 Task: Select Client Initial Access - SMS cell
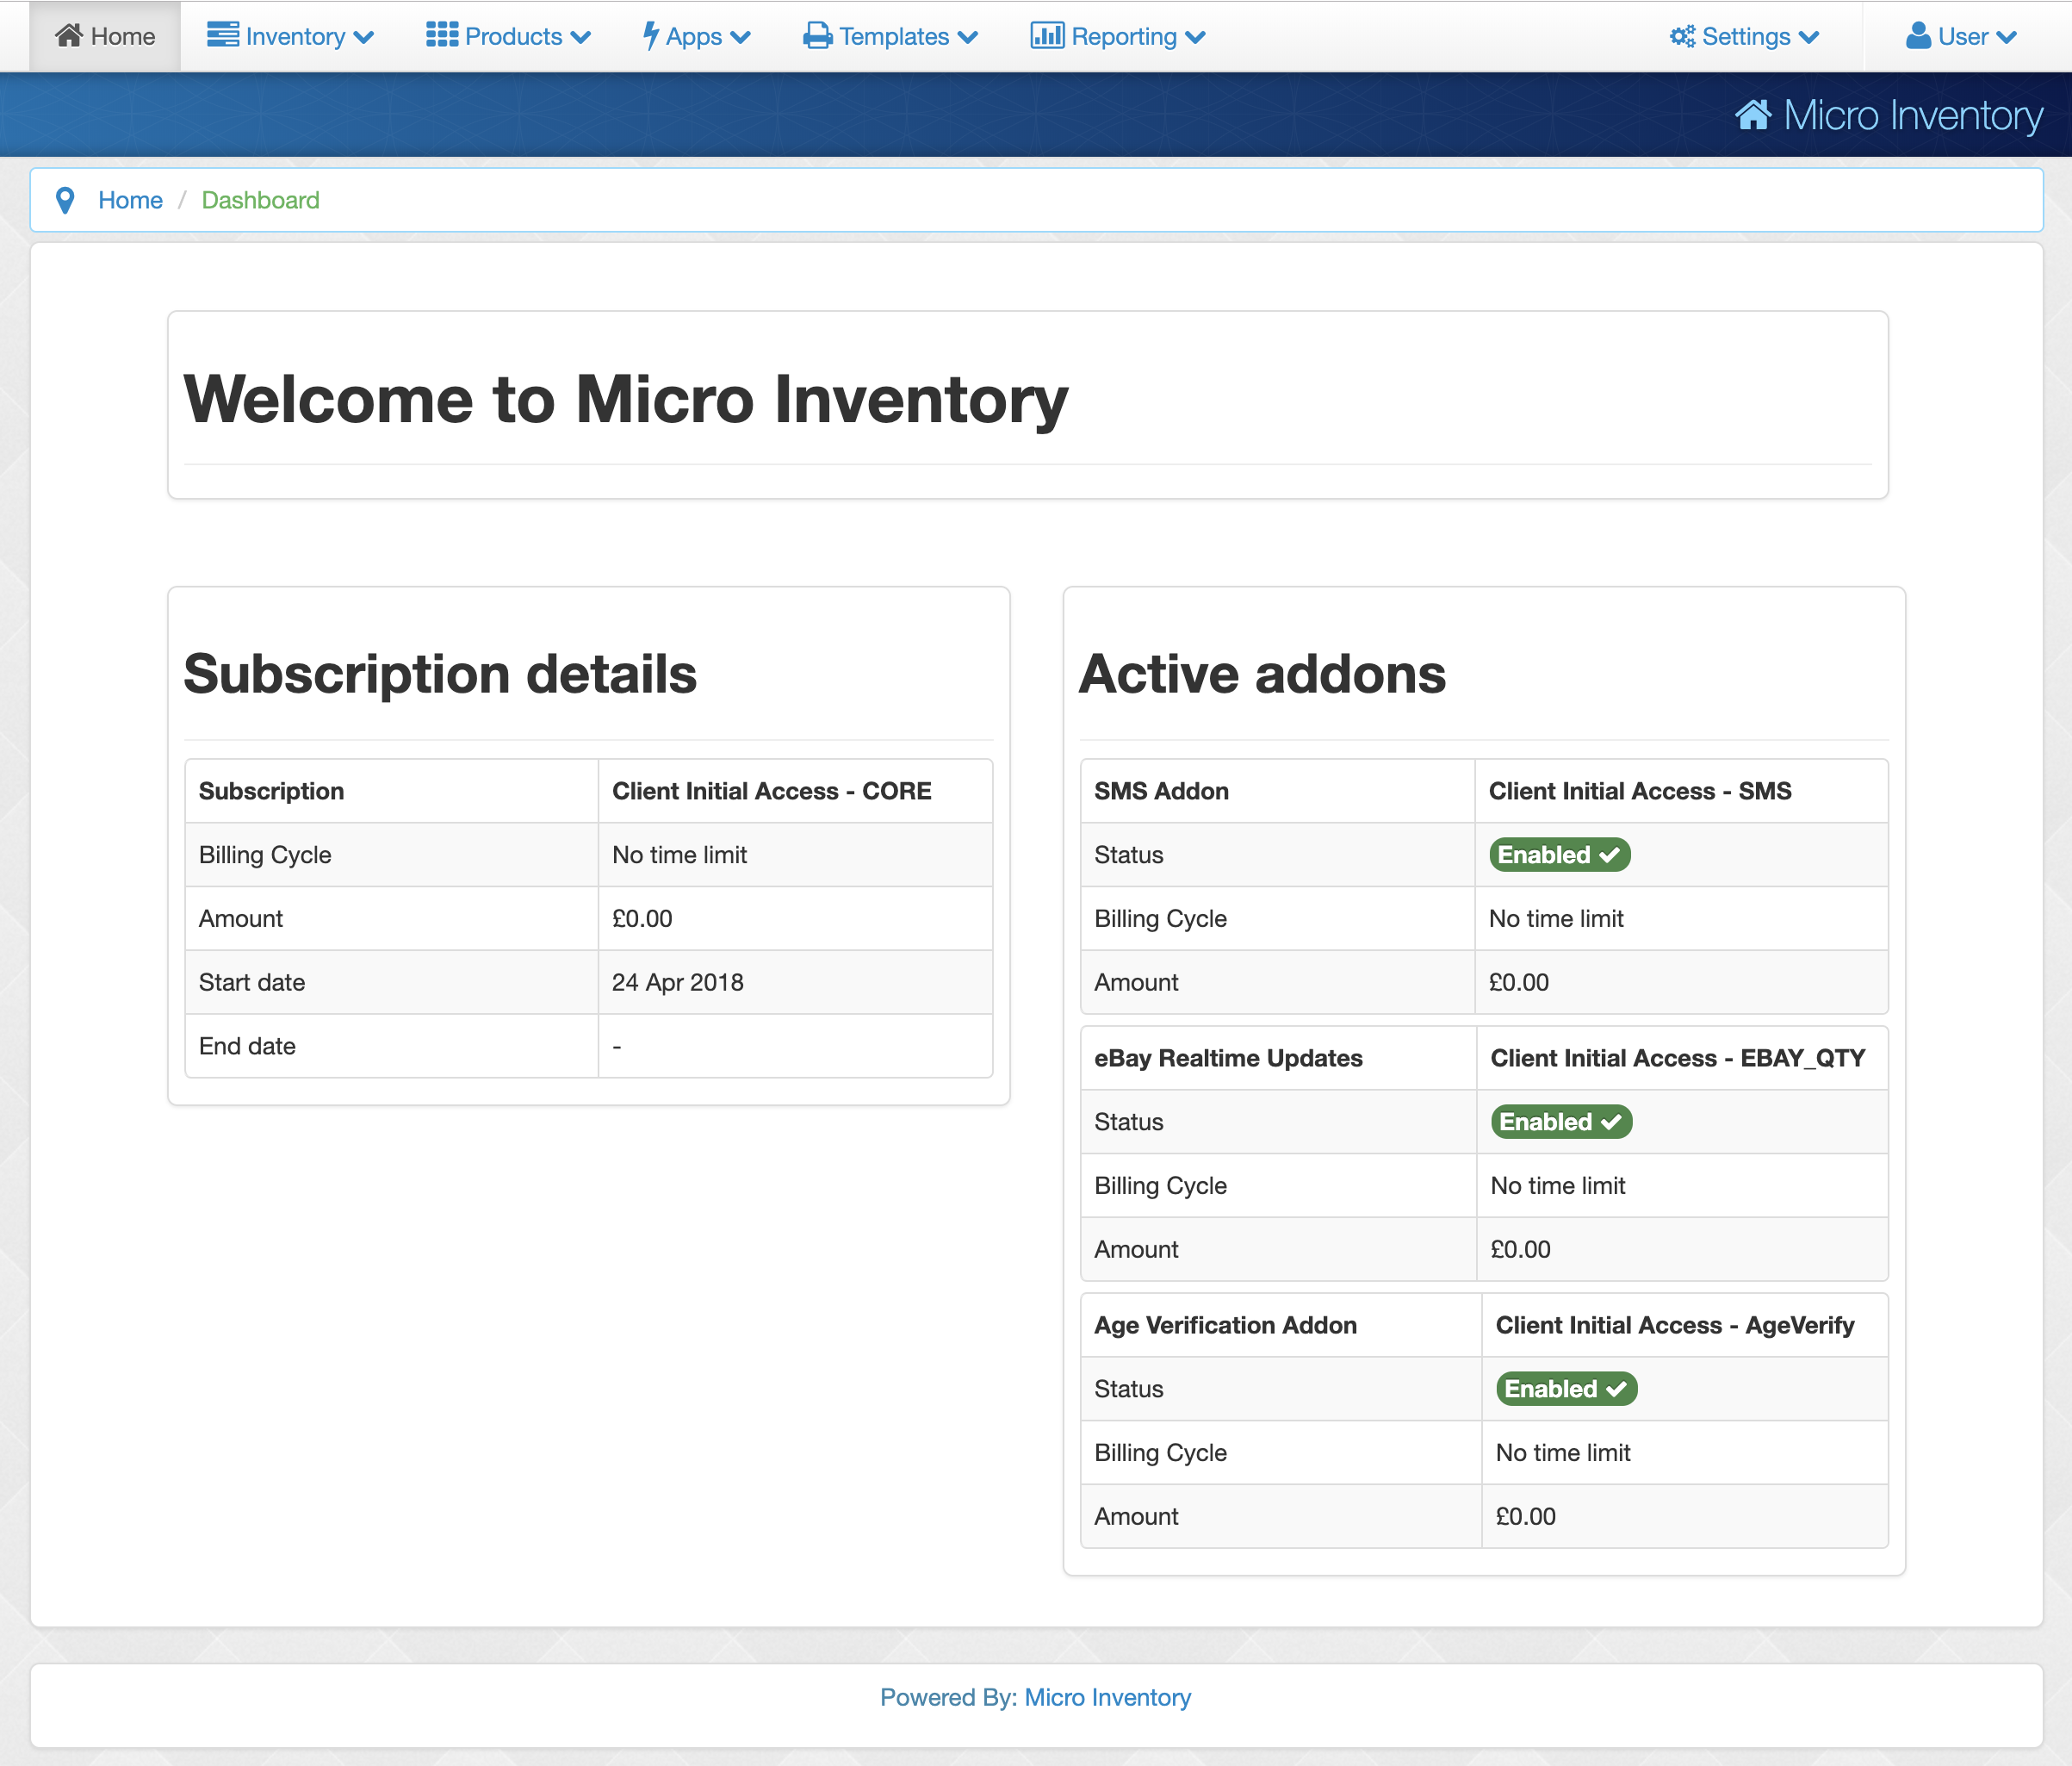coord(1681,792)
